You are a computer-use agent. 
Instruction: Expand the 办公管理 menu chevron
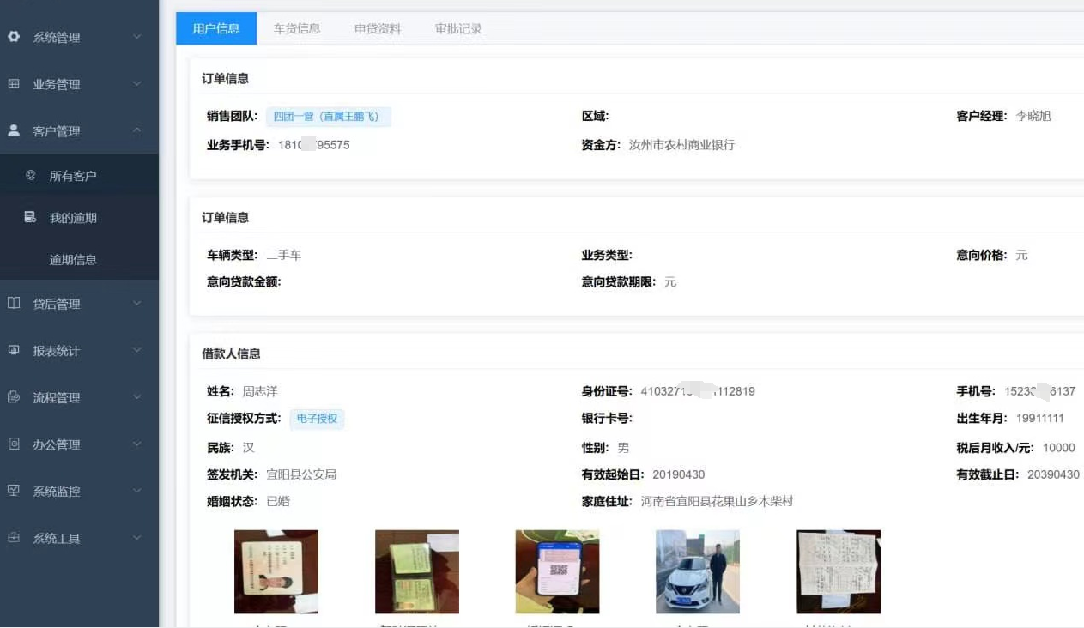[137, 444]
